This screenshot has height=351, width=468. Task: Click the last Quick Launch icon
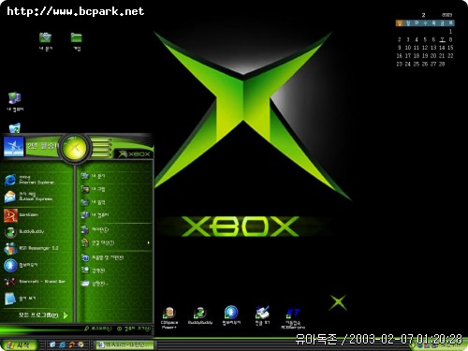[80, 344]
